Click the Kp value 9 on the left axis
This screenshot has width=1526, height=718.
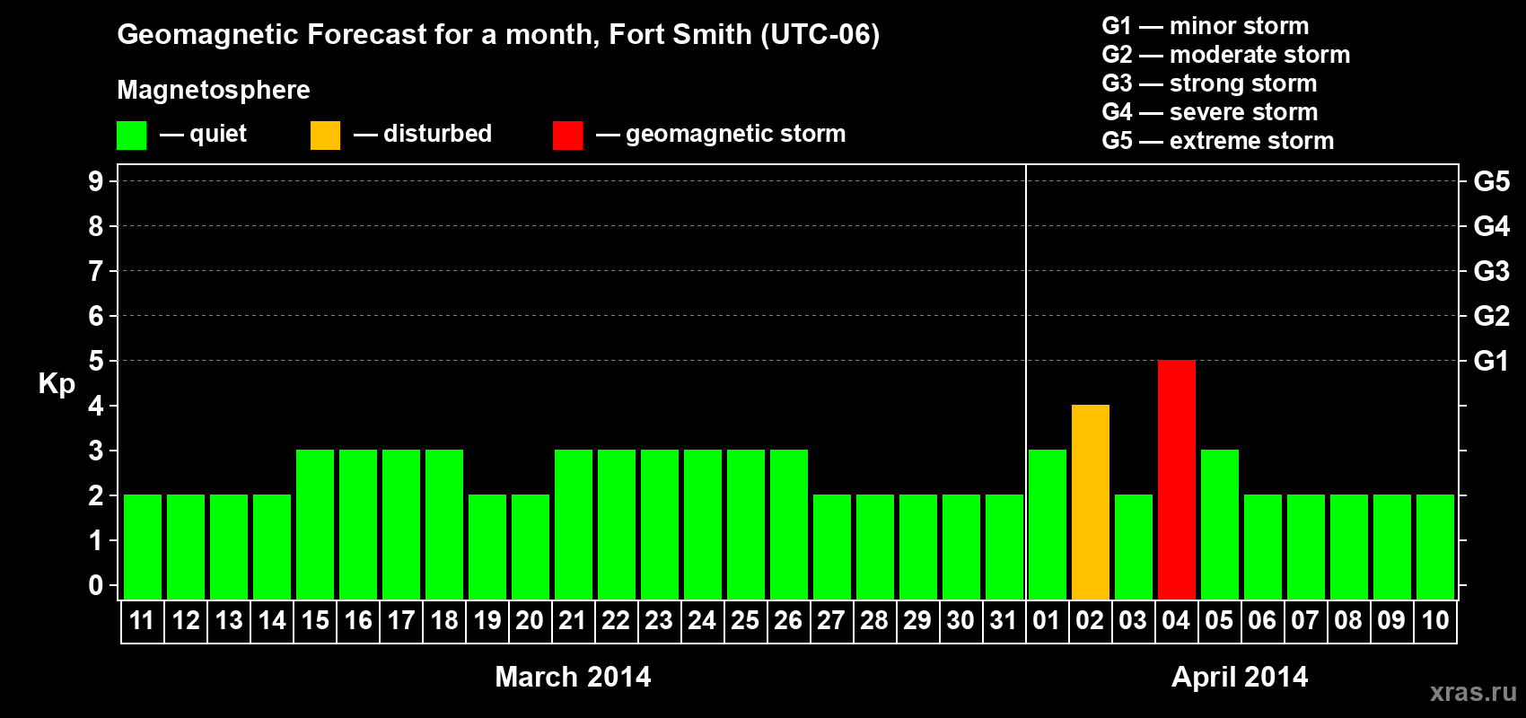pos(96,181)
